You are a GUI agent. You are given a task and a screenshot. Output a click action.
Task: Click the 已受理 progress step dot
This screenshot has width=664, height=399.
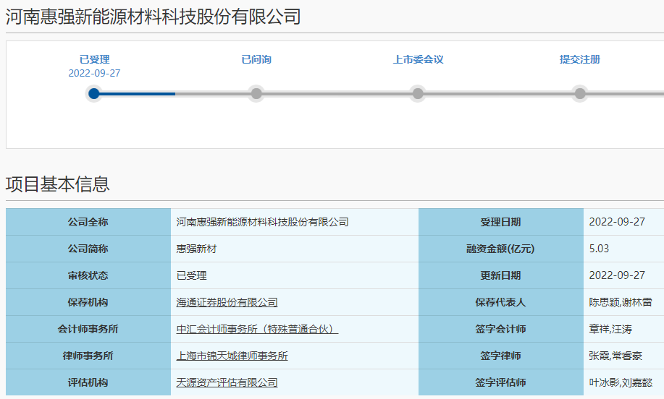click(93, 93)
